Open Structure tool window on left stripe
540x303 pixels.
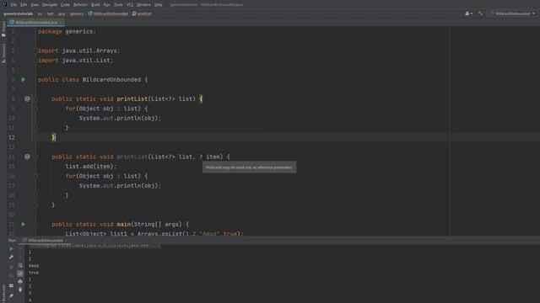(x=3, y=53)
